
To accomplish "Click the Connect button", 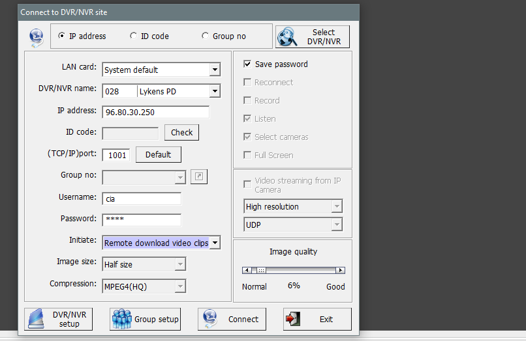I will click(x=232, y=320).
